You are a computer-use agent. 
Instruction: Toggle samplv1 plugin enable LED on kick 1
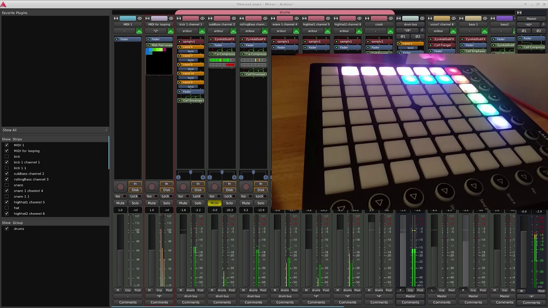point(180,41)
